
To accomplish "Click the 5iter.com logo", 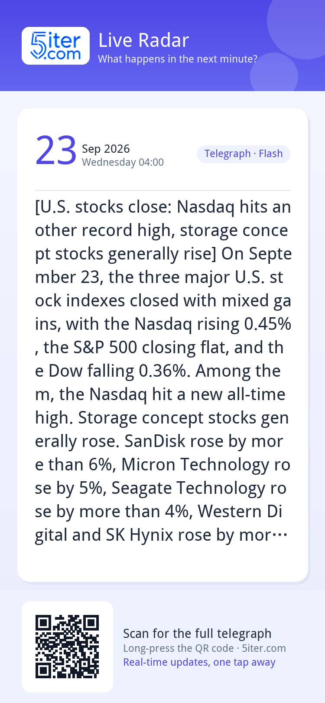I will (x=55, y=46).
